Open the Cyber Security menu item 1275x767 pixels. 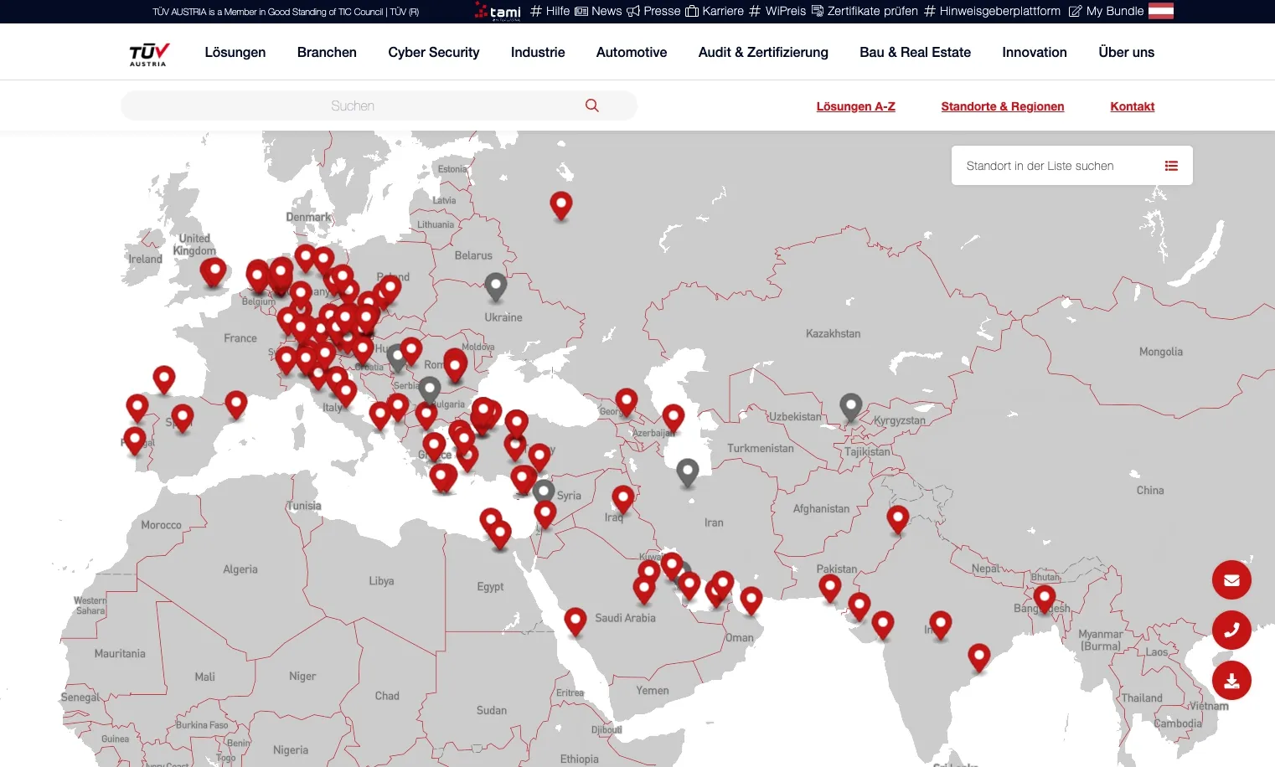[433, 52]
